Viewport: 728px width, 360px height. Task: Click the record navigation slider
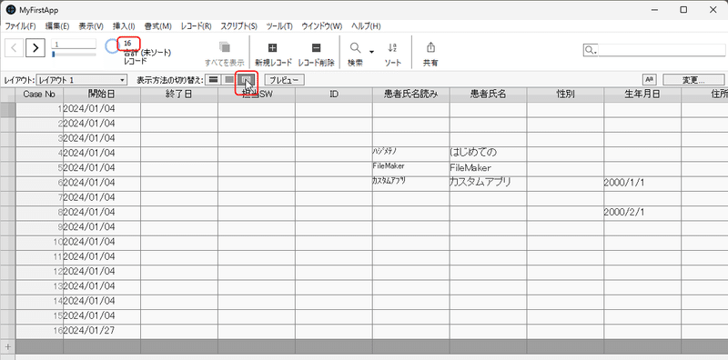[75, 55]
